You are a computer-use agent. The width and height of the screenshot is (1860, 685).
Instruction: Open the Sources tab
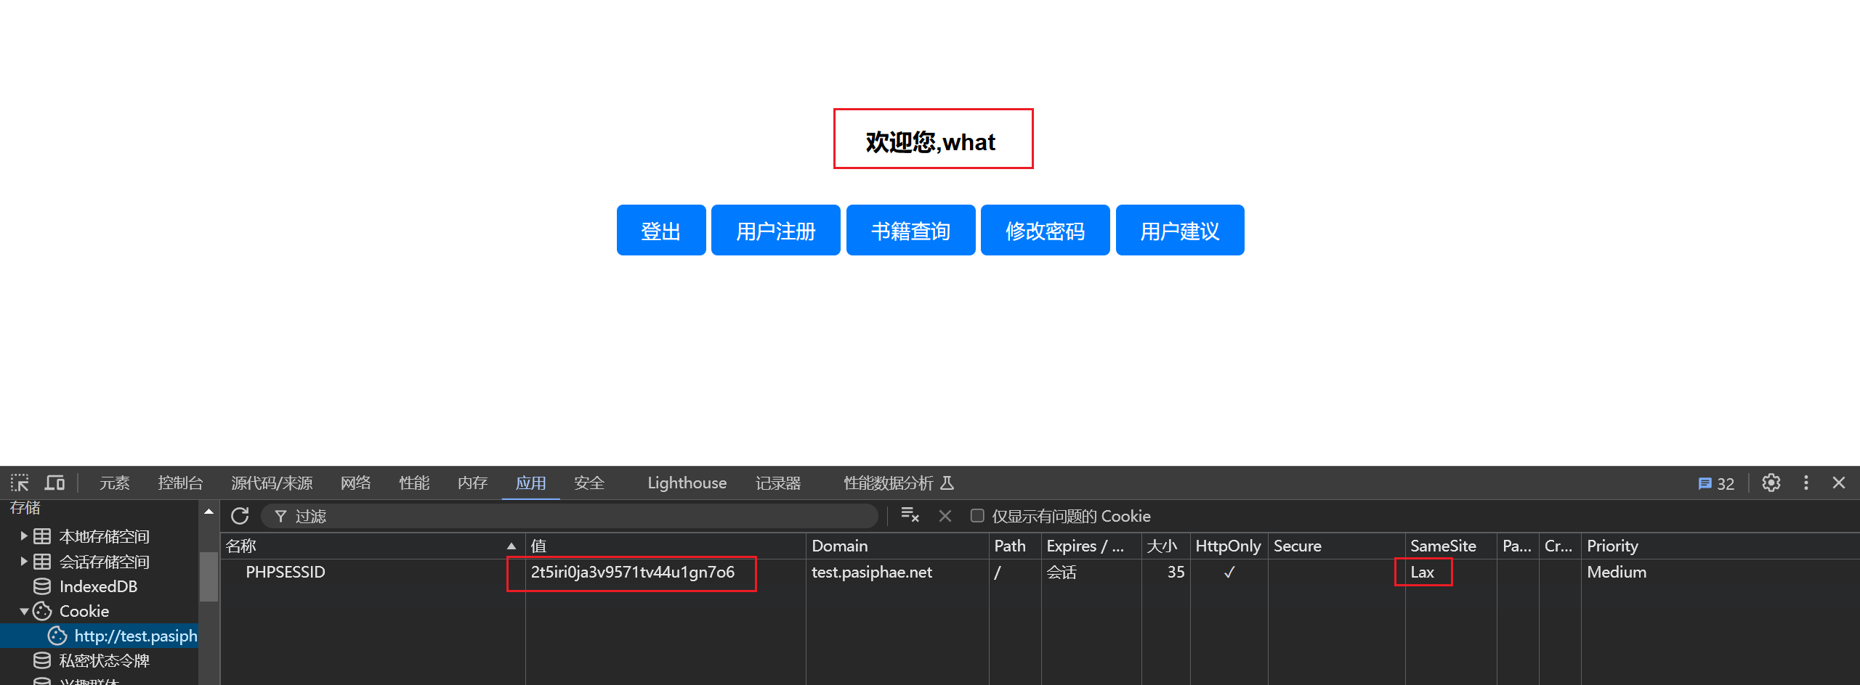pos(272,483)
